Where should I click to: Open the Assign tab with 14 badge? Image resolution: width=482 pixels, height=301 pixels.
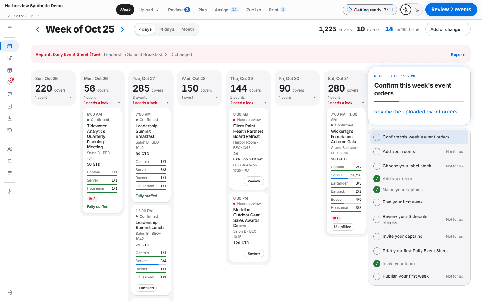[x=226, y=10]
